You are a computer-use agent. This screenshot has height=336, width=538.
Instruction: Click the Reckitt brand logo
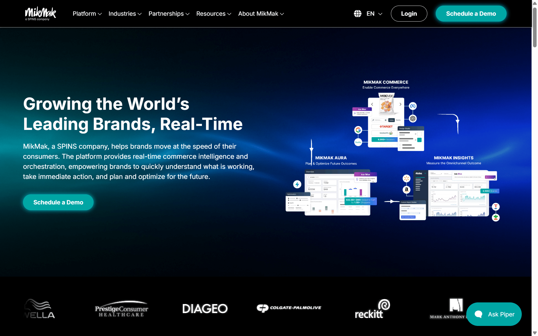[372, 309]
